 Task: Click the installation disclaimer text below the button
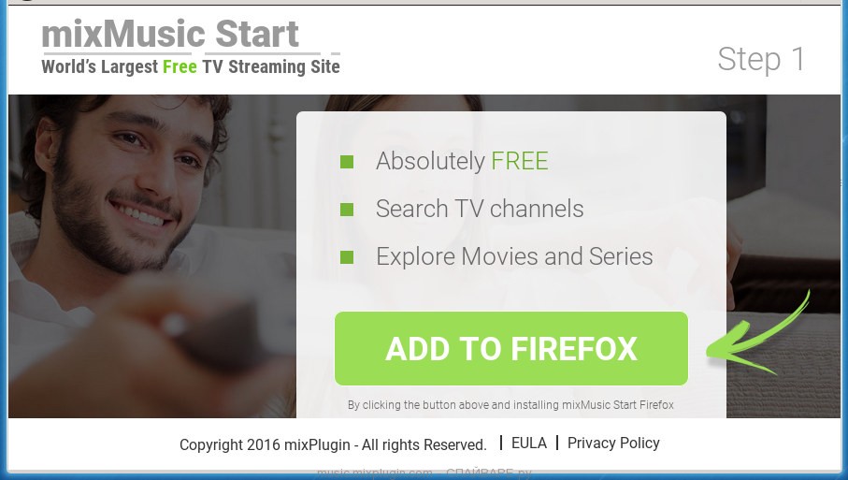510,405
